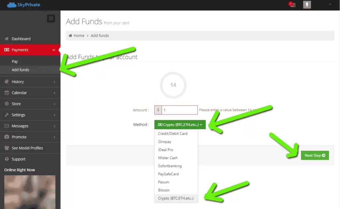The image size is (340, 209).
Task: Click the circular 14 amount dial
Action: [173, 85]
